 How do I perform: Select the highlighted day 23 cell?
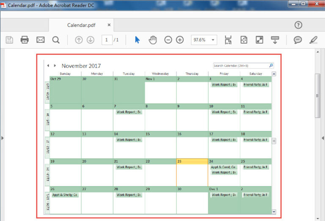pyautogui.click(x=192, y=172)
